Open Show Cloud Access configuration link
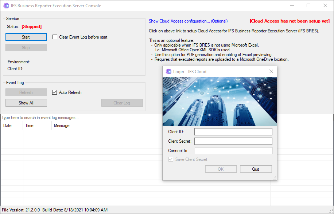This screenshot has height=214, width=334. (x=188, y=21)
